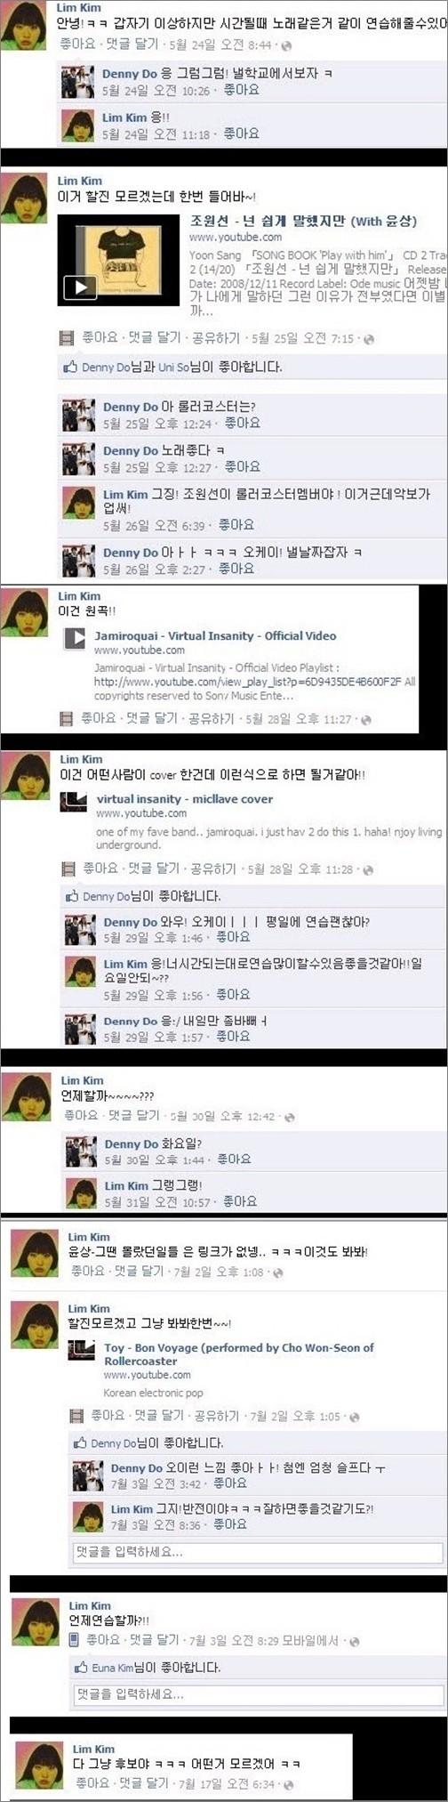Open the virtual insanity micllave cover thumbnail

point(73,802)
